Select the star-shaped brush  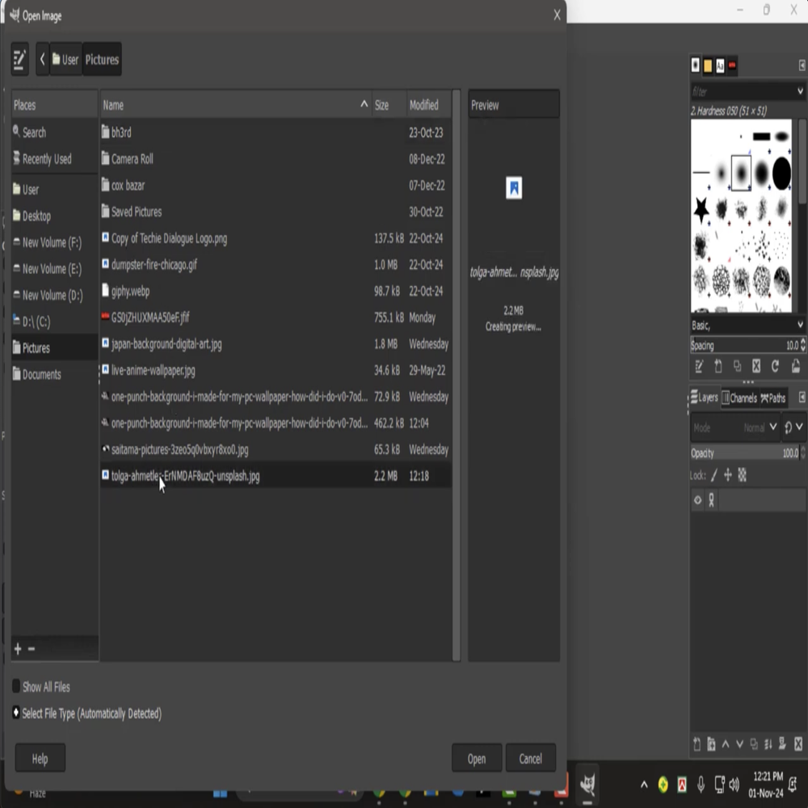[701, 210]
